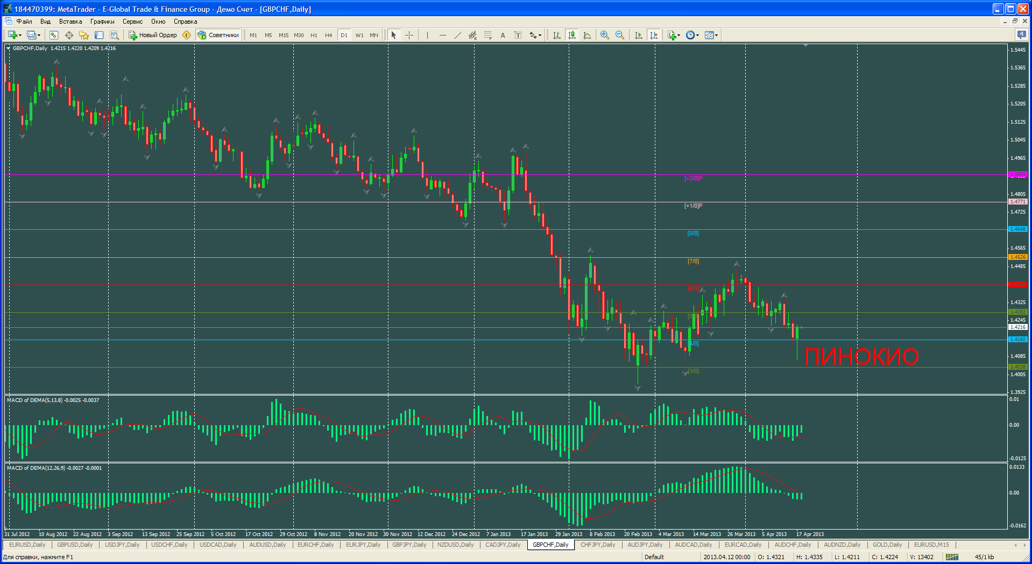Click the Новый Ордер button
1032x564 pixels.
(x=153, y=35)
